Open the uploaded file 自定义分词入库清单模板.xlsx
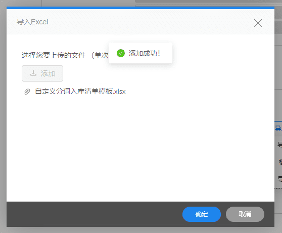 coord(80,91)
